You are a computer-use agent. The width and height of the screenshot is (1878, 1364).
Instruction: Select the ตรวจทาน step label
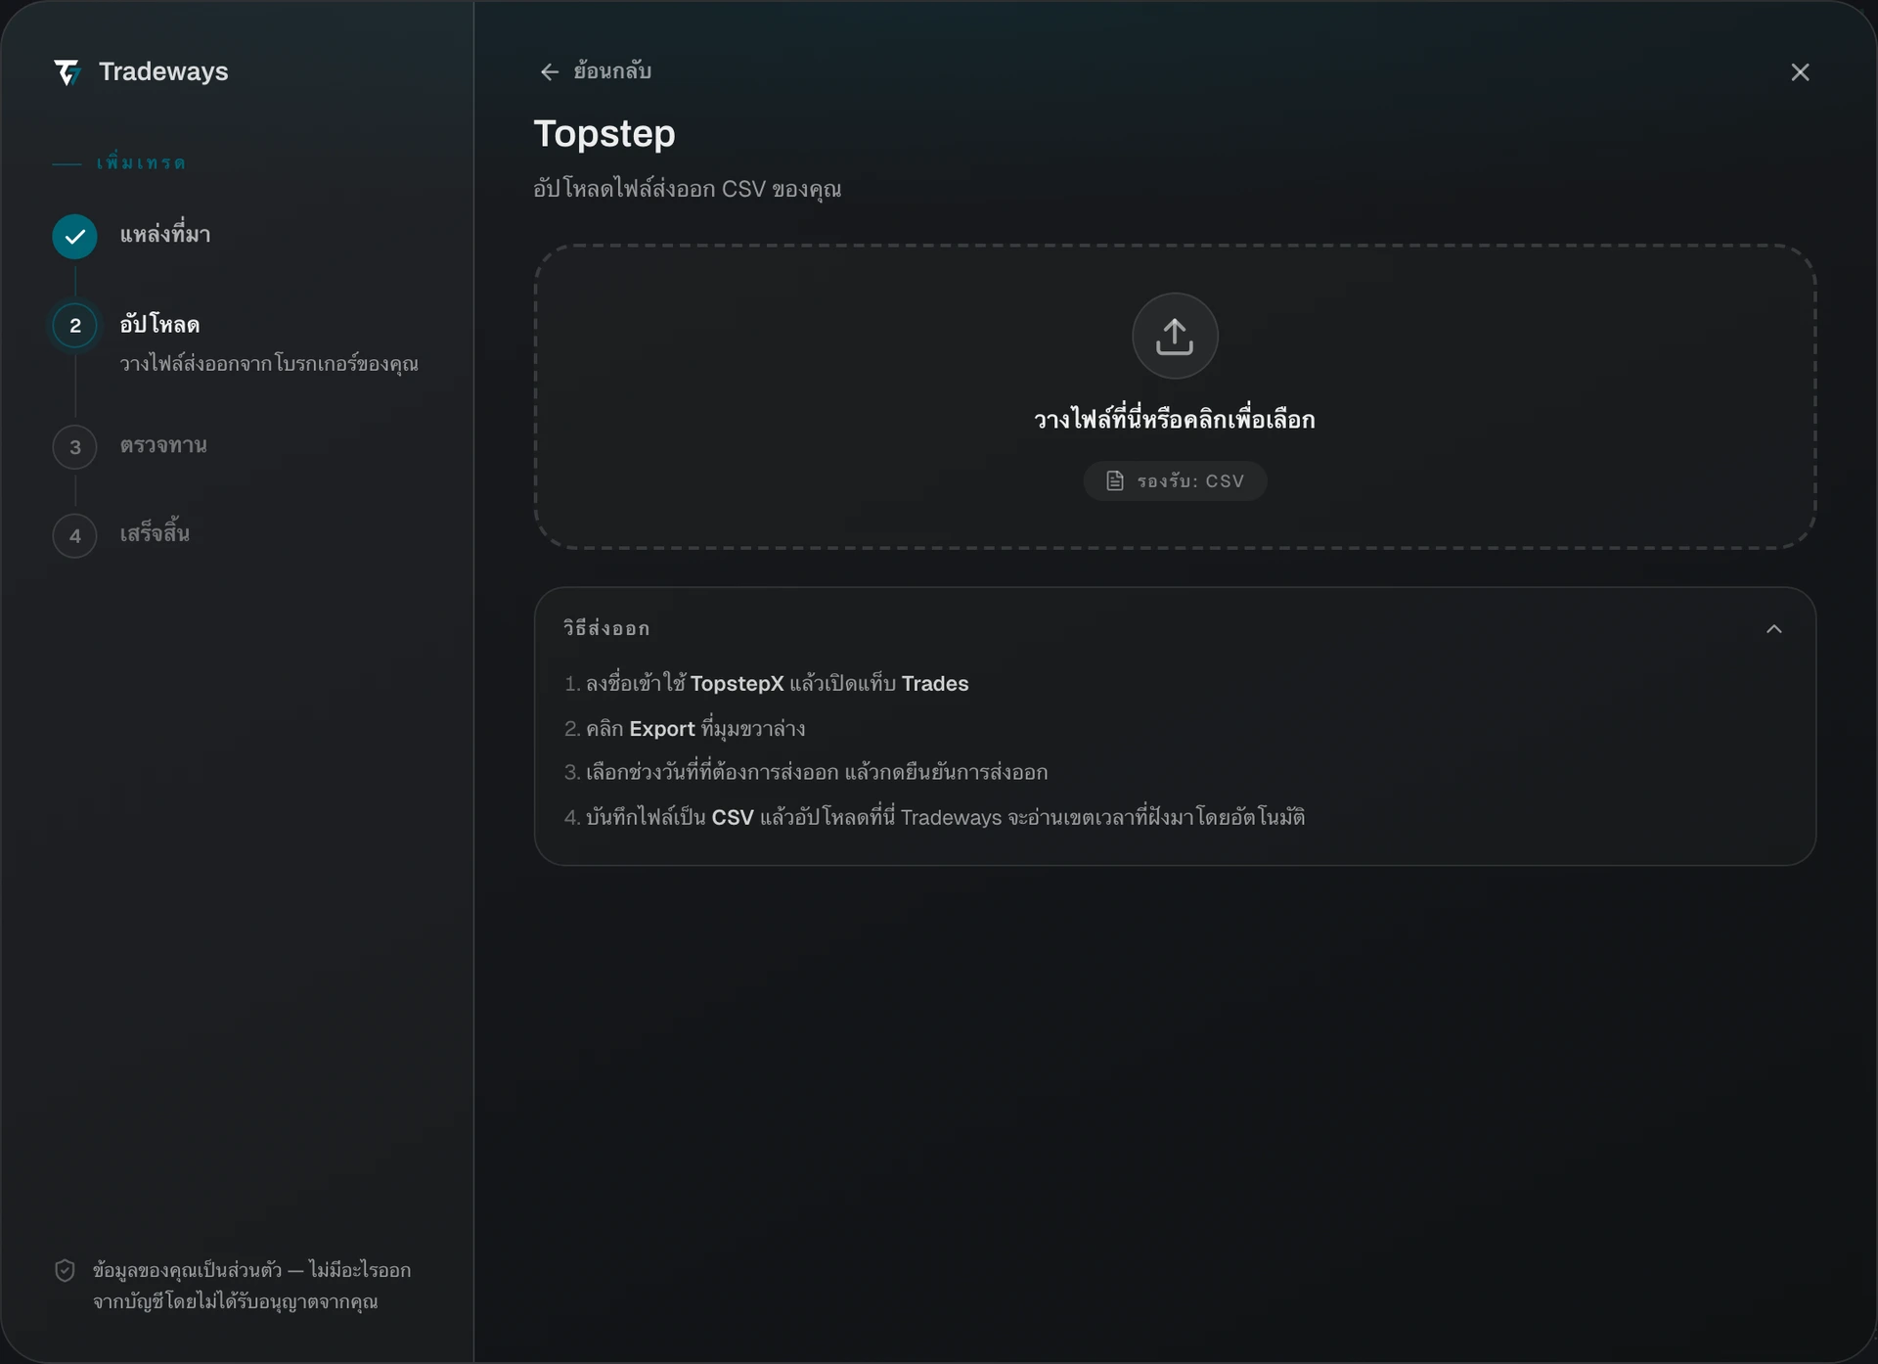[163, 445]
